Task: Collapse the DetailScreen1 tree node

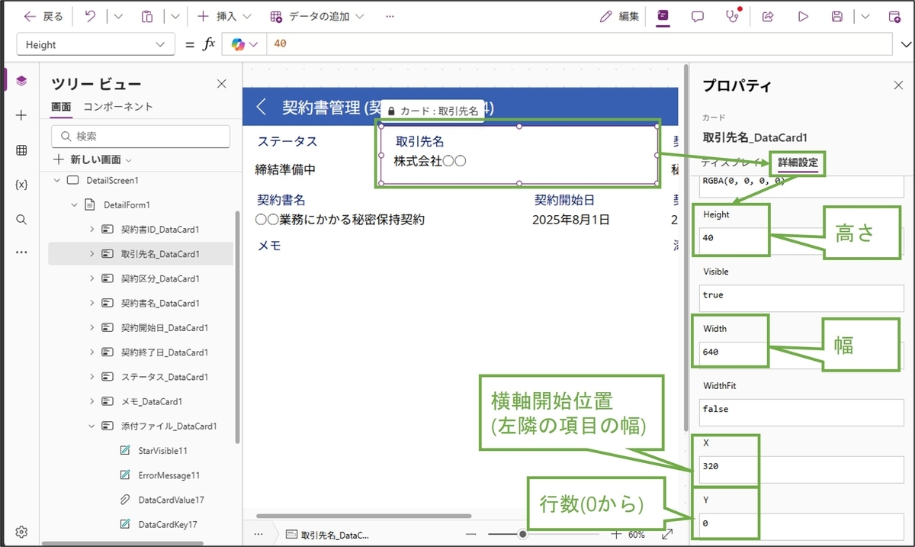Action: pos(57,181)
